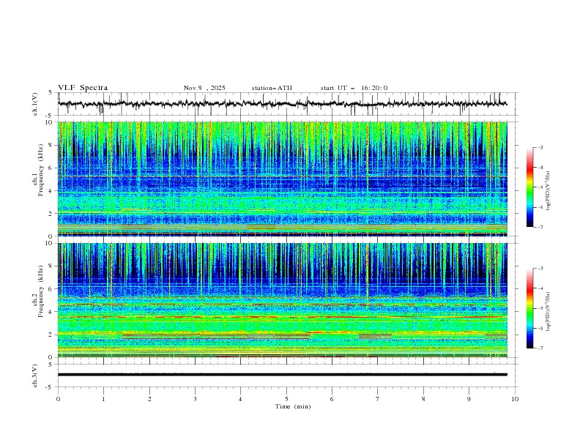Click the date 'Nov.8 , 2025'
580x448 pixels.
(204, 88)
